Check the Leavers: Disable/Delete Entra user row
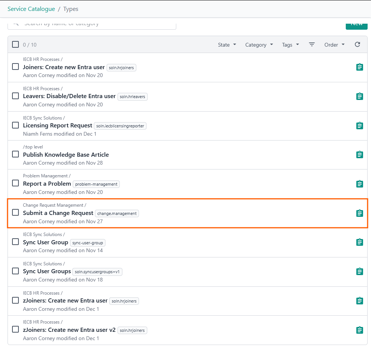 point(15,96)
